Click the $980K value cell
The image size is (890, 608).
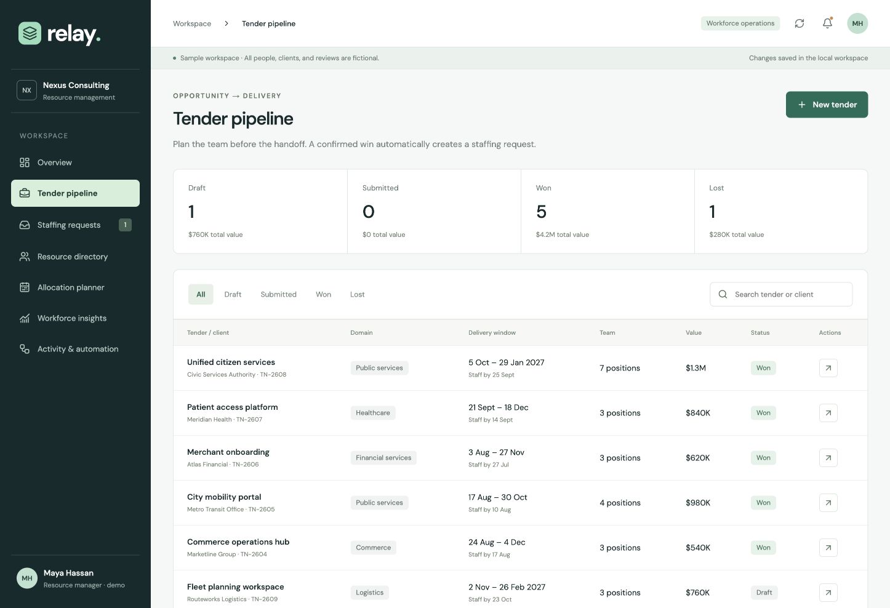pos(698,503)
